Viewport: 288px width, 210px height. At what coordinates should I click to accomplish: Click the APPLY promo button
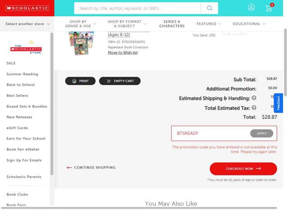point(261,133)
